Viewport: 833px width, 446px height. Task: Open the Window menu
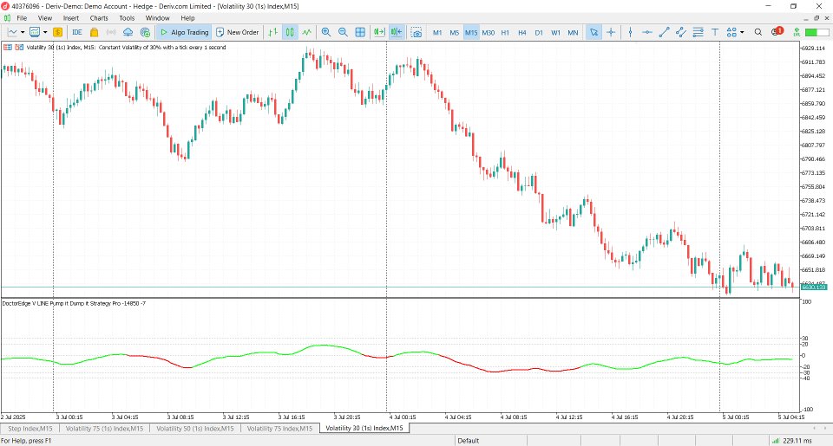[x=157, y=18]
